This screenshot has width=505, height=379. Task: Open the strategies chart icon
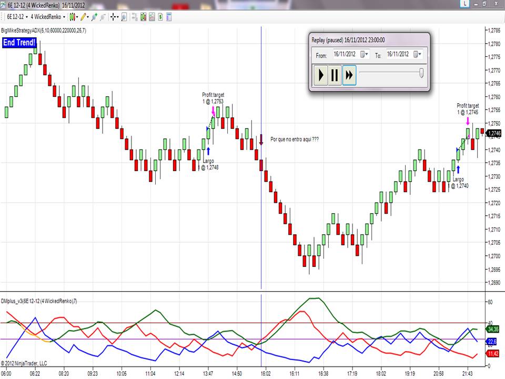point(152,17)
